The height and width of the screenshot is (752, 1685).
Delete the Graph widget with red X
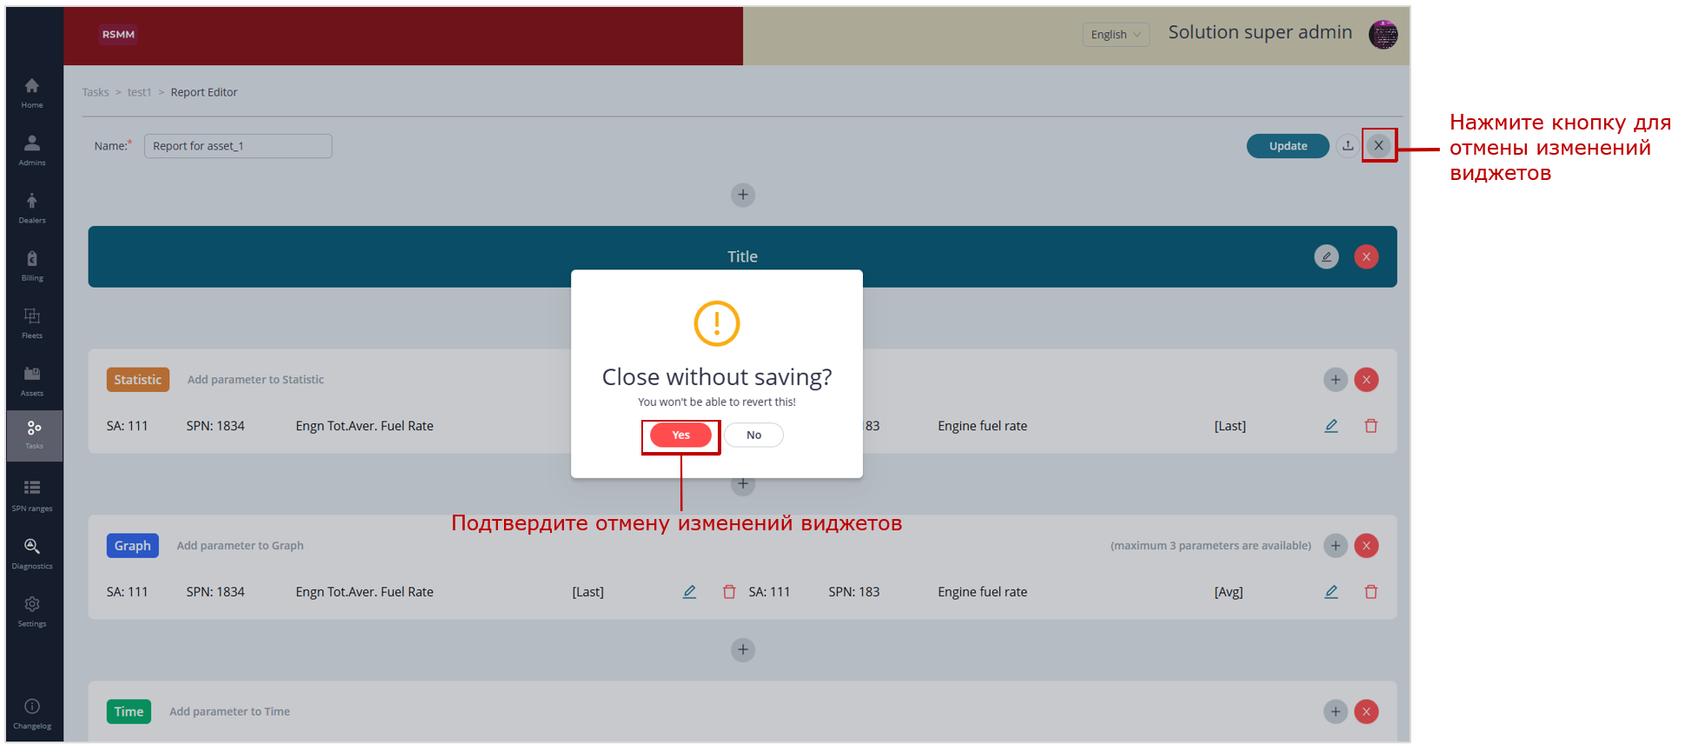tap(1366, 545)
